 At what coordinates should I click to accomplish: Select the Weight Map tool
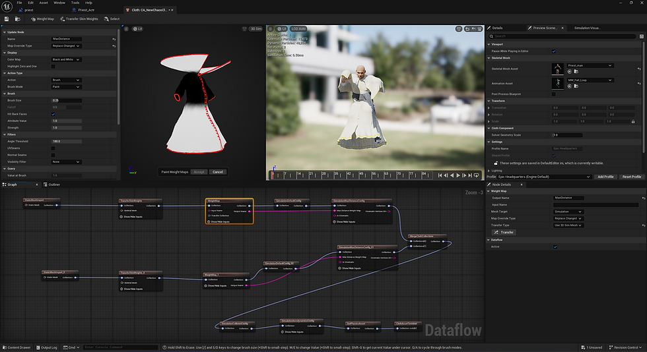click(42, 19)
